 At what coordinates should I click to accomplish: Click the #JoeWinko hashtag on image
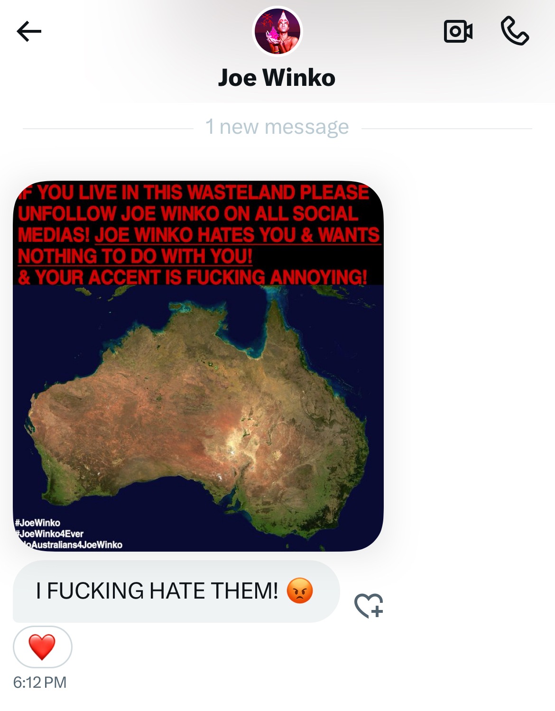[x=37, y=523]
